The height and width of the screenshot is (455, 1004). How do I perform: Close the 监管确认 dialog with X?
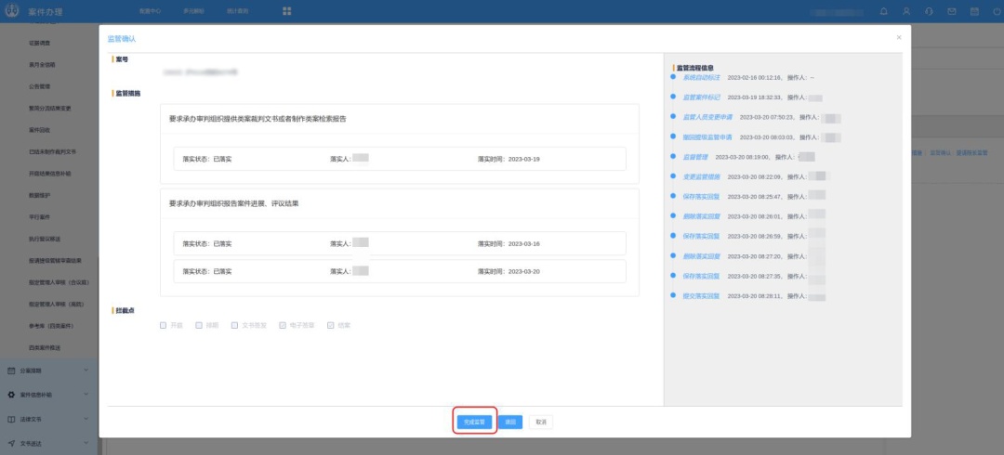898,37
